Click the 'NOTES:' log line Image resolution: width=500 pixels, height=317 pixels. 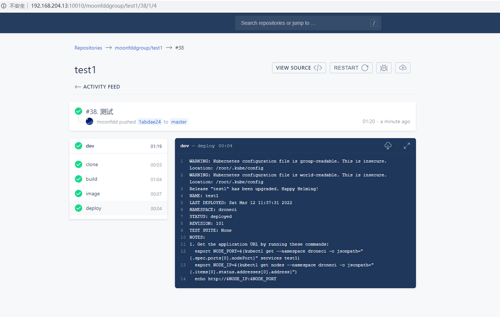[197, 237]
